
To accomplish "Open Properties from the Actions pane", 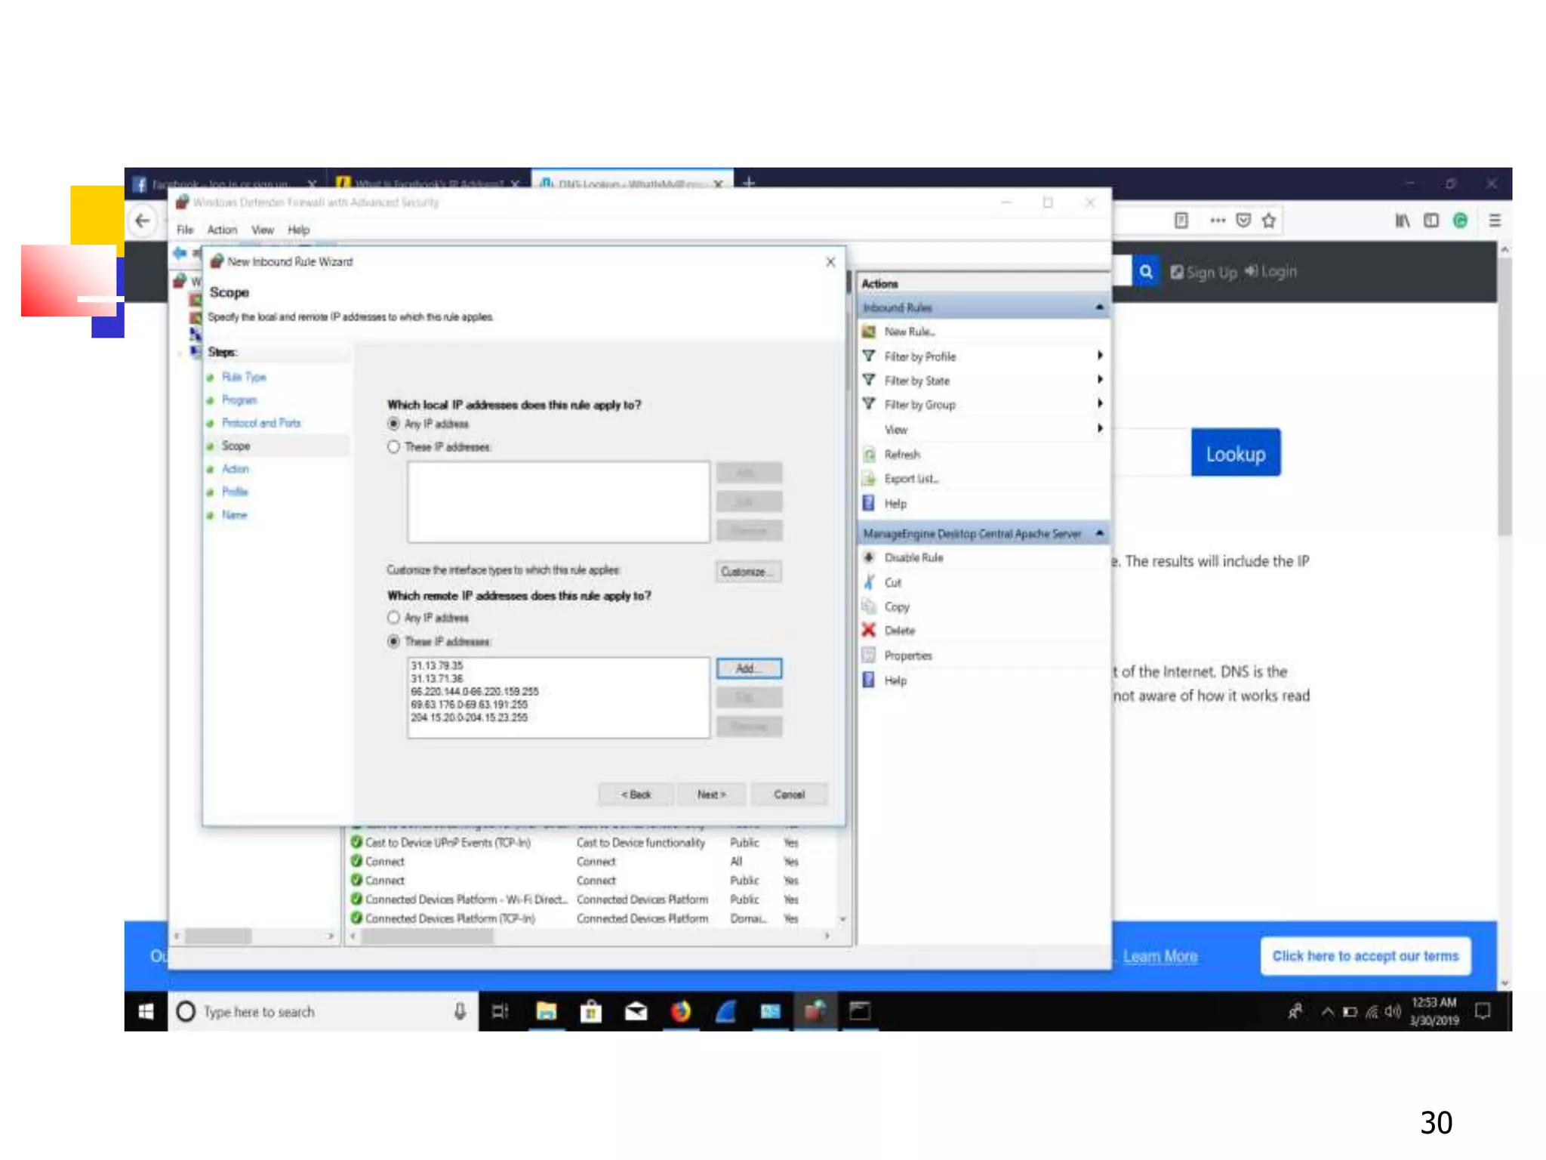I will 907,656.
